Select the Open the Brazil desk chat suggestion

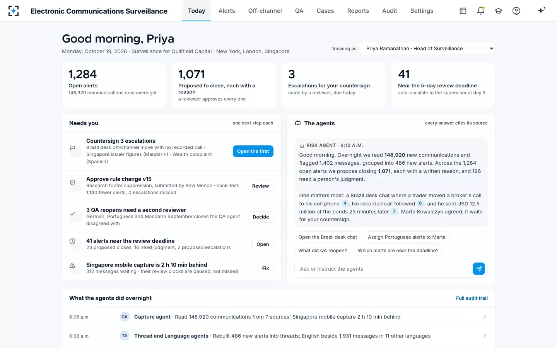click(328, 237)
